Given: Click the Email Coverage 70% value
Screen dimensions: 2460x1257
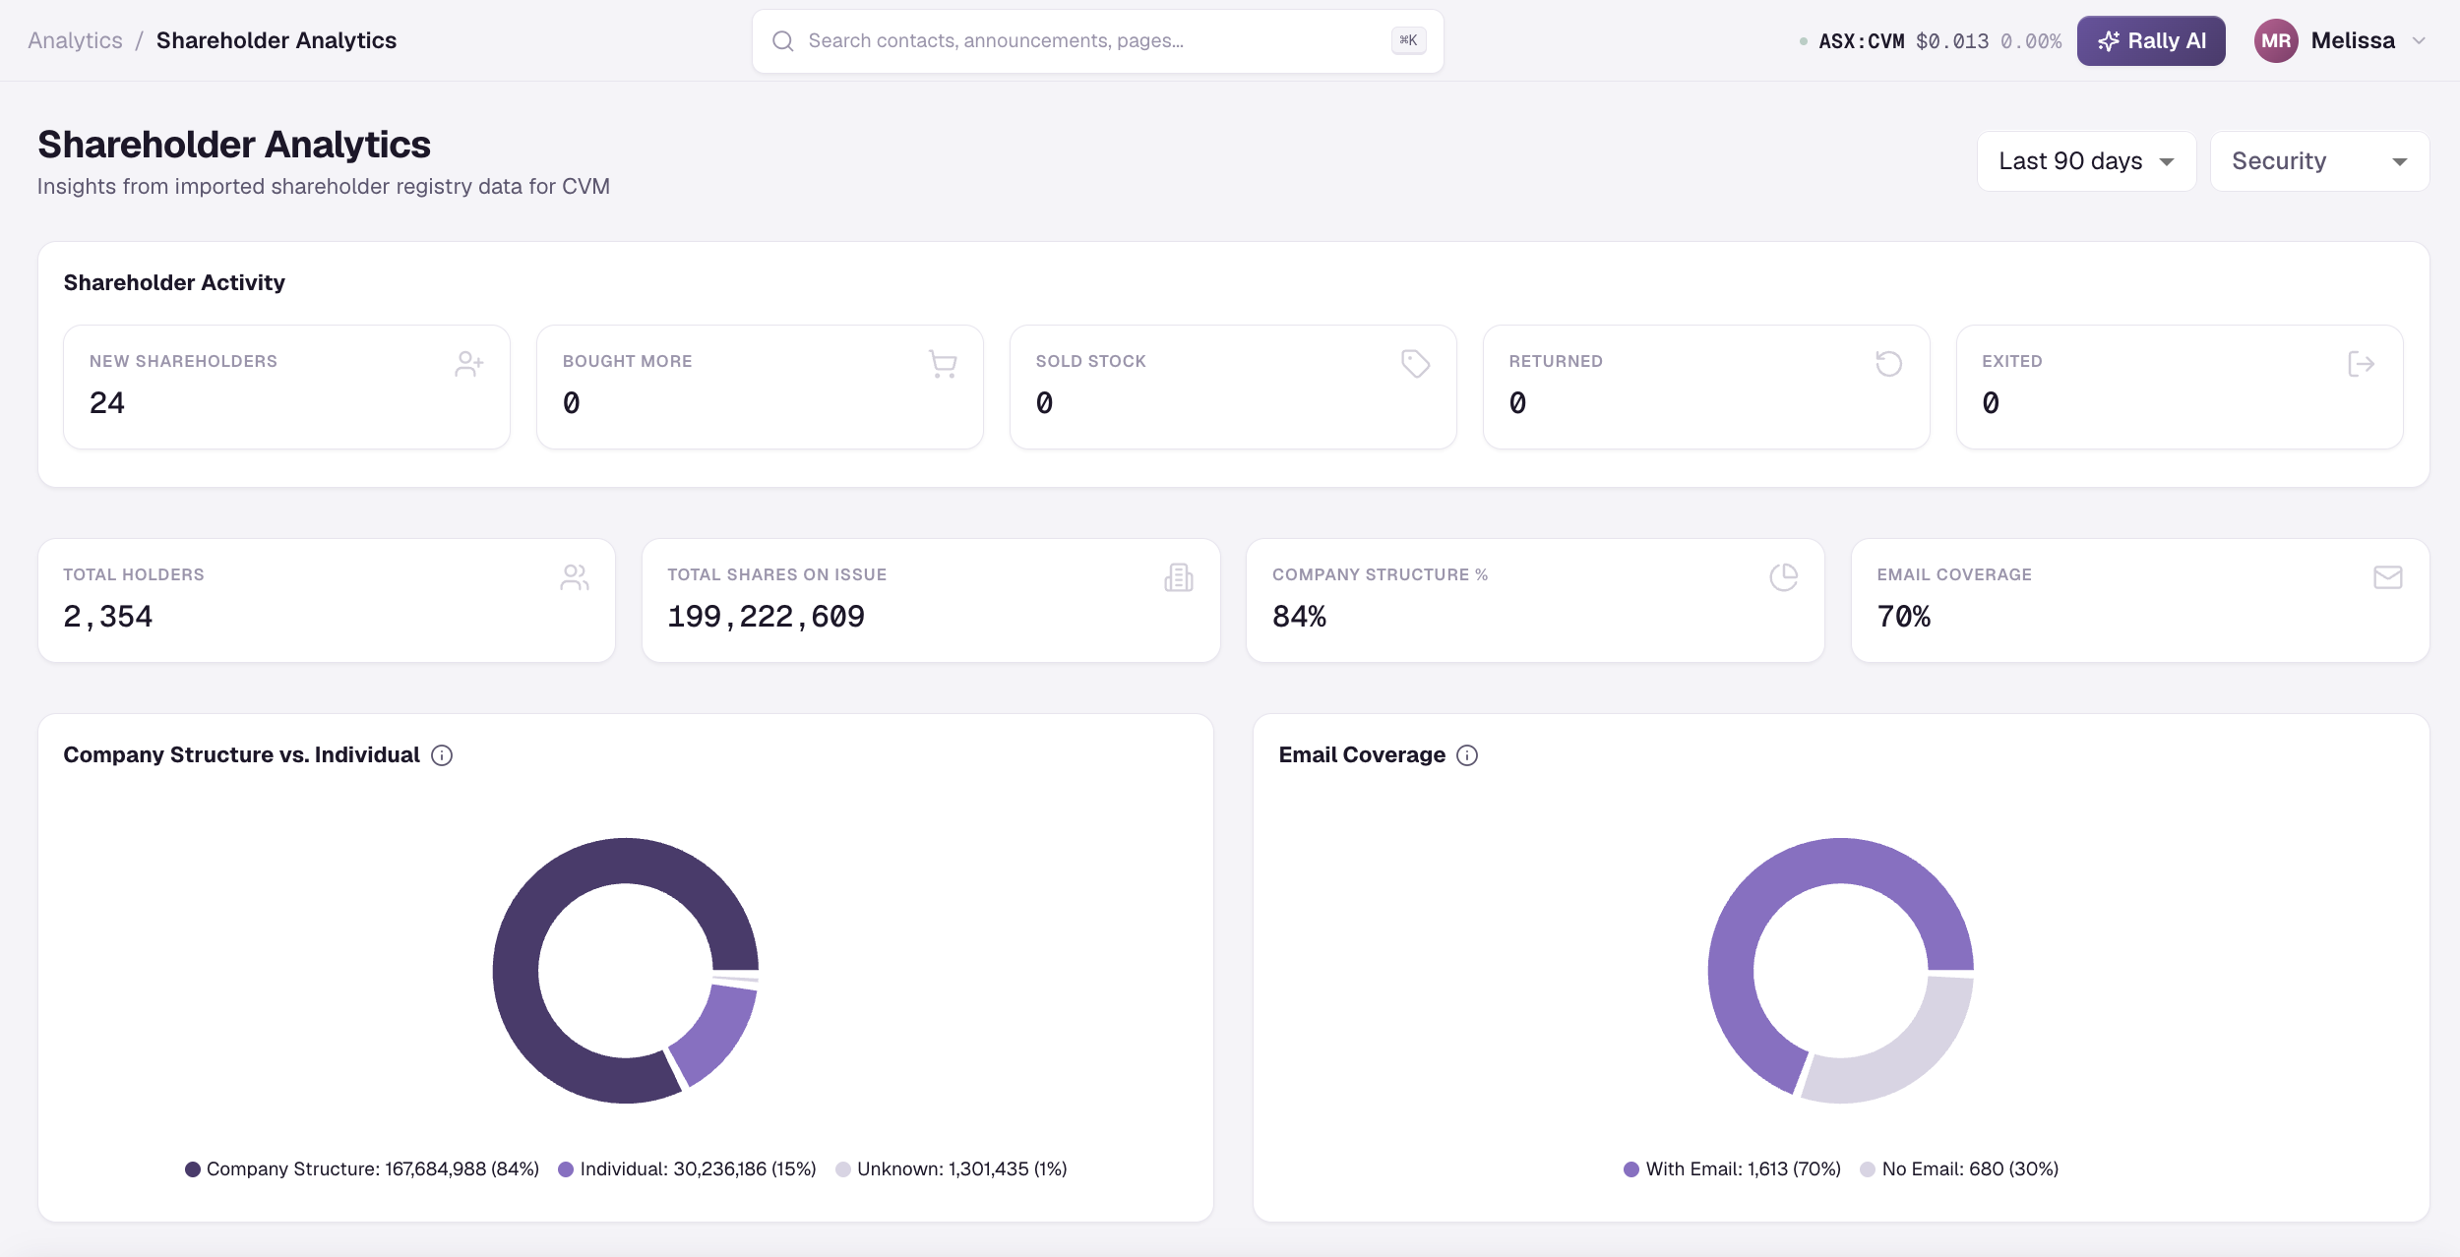Looking at the screenshot, I should (x=1904, y=617).
